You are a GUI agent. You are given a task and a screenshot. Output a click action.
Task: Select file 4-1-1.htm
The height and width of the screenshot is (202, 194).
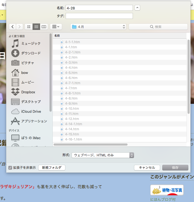pyautogui.click(x=119, y=42)
